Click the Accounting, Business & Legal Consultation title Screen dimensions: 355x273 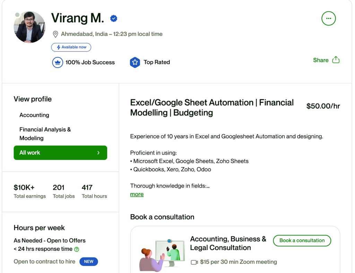point(228,243)
